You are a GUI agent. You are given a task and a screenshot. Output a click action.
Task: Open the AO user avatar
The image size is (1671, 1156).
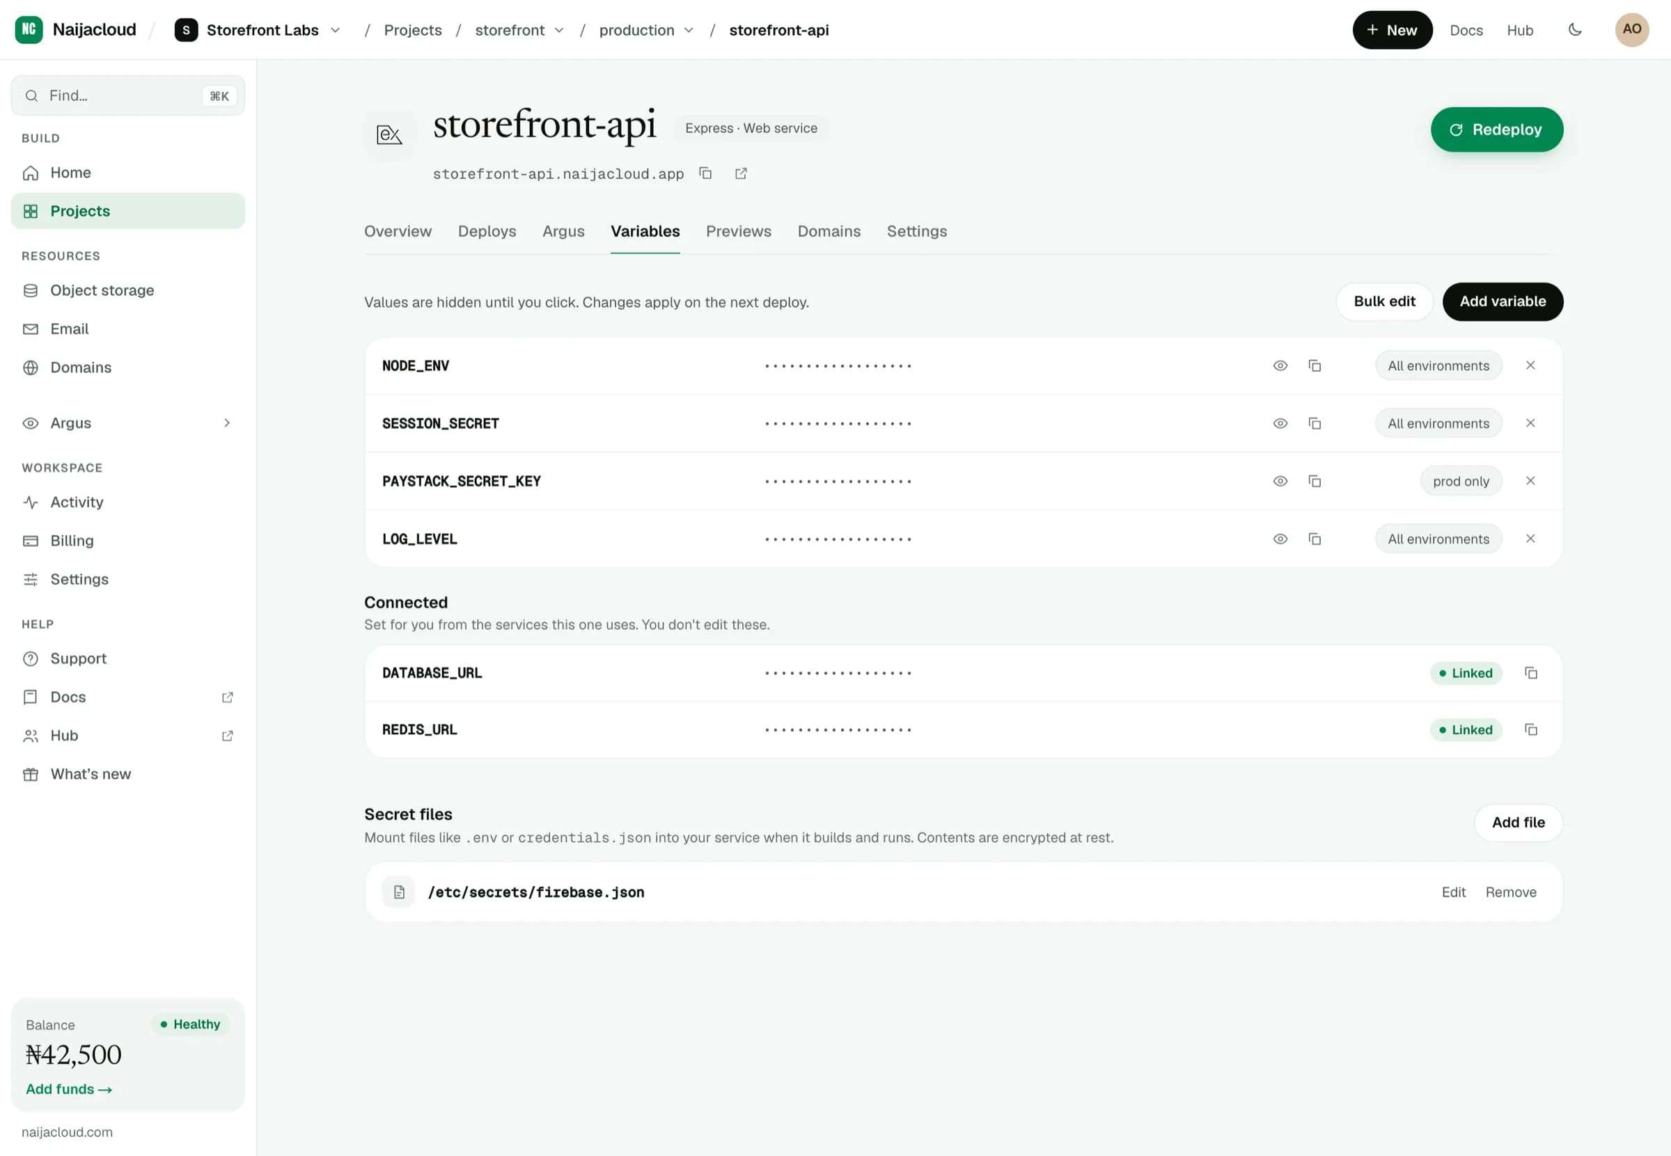click(x=1632, y=30)
